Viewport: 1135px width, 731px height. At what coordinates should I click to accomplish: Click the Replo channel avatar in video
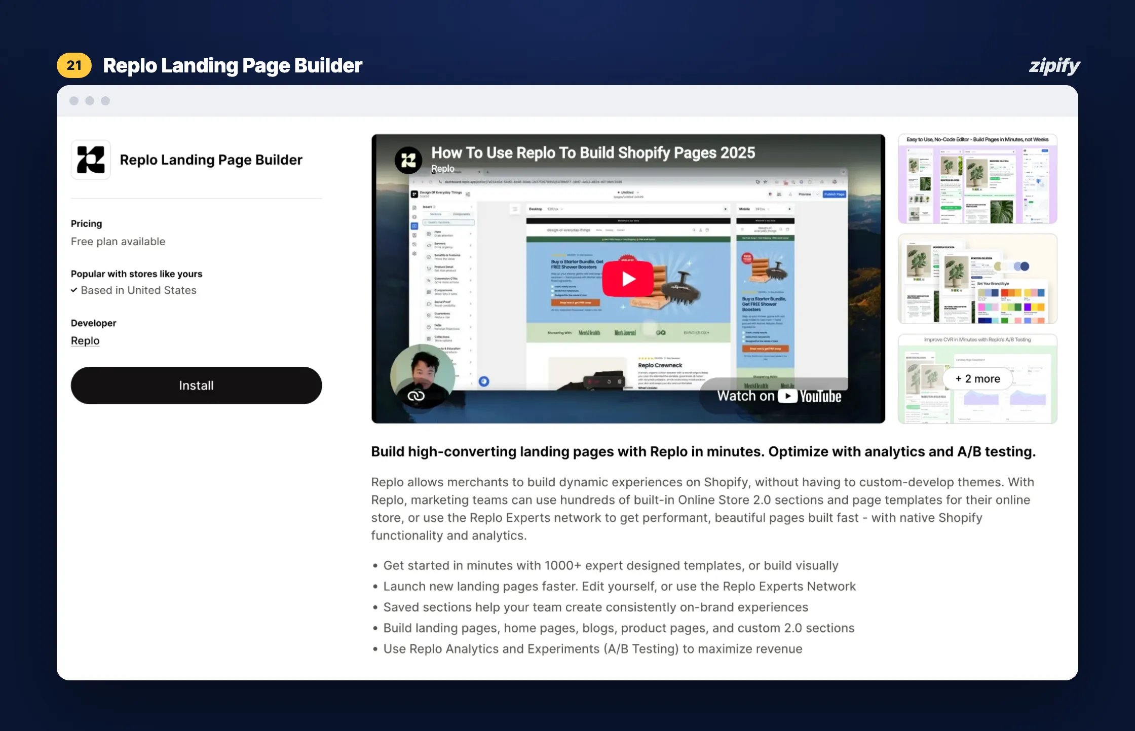pos(408,160)
